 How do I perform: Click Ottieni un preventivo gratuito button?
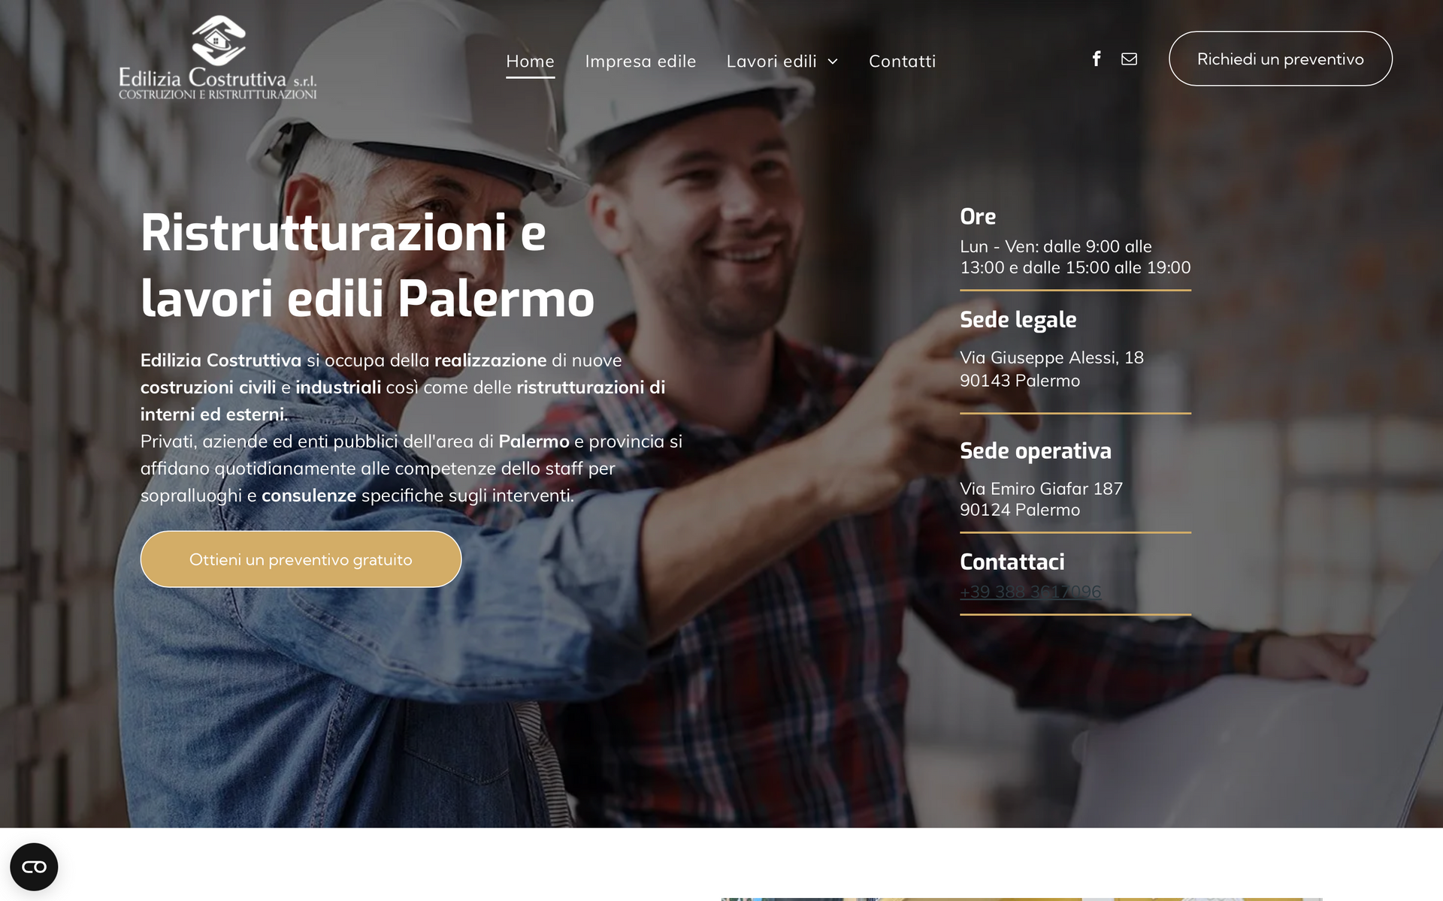coord(301,559)
